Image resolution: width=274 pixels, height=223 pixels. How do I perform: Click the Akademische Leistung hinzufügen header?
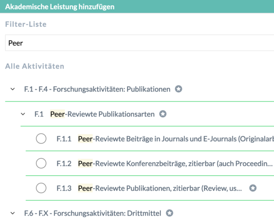[60, 6]
